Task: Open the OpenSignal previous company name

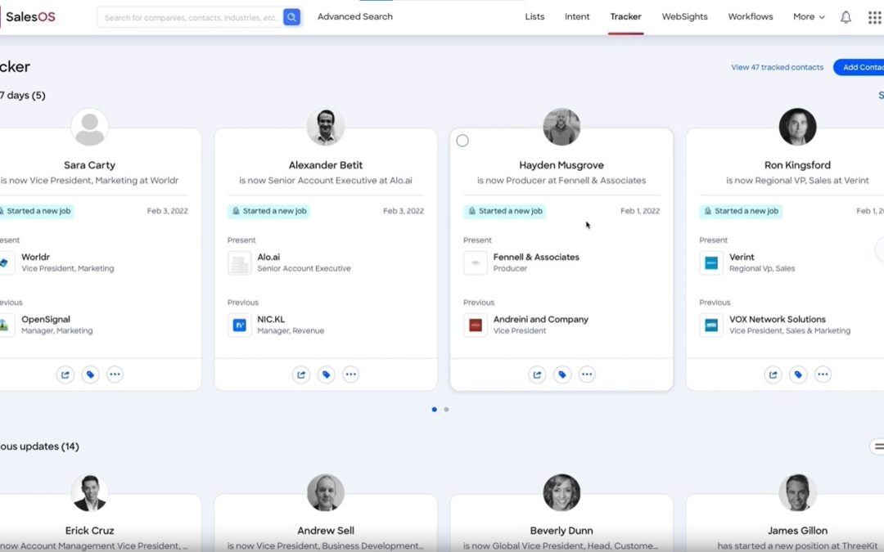Action: pos(46,320)
